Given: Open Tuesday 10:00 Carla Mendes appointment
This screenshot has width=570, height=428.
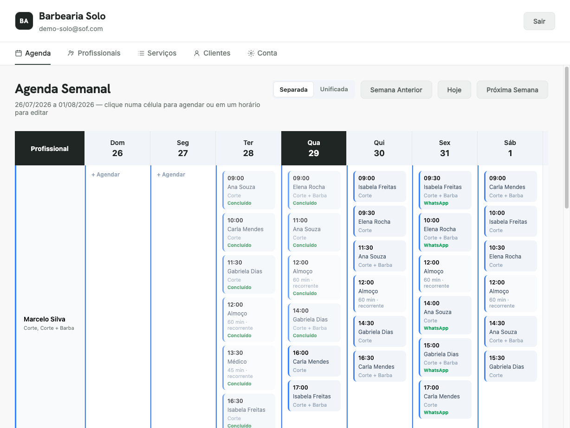Looking at the screenshot, I should pyautogui.click(x=249, y=233).
